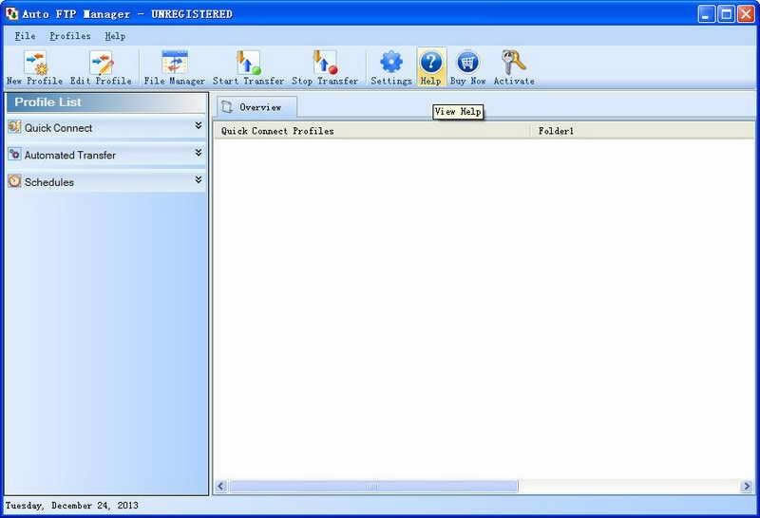Open Edit Profile from the toolbar

[101, 64]
